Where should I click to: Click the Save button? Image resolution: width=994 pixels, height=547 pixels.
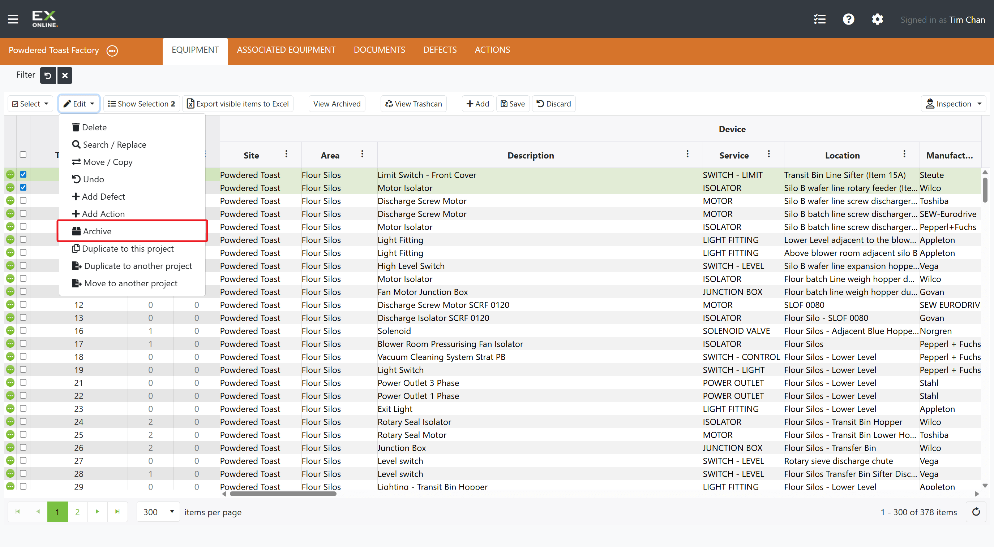[513, 104]
